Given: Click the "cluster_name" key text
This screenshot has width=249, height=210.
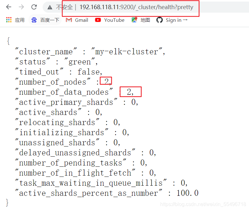Looking at the screenshot, I should point(46,51).
